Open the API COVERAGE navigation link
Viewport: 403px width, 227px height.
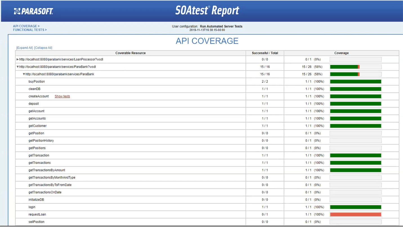coord(26,26)
